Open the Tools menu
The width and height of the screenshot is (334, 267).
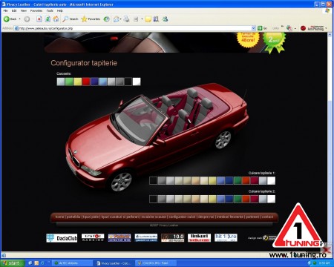pyautogui.click(x=50, y=10)
